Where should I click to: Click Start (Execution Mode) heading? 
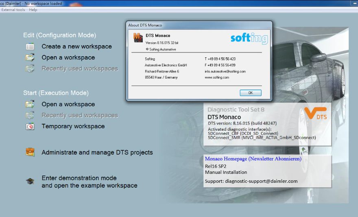coord(56,93)
